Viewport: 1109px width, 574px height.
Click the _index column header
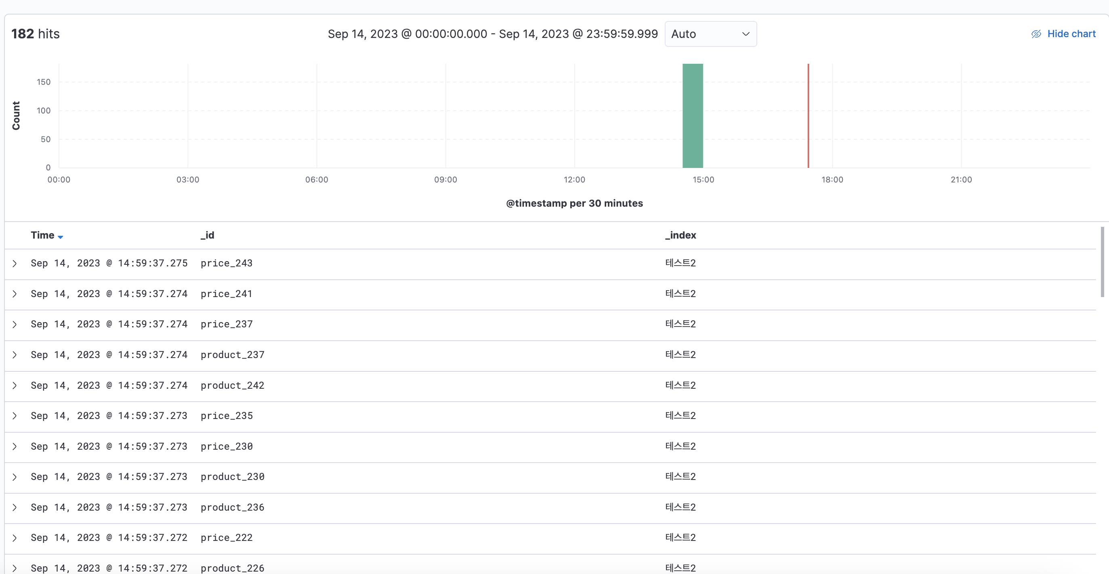pyautogui.click(x=680, y=235)
